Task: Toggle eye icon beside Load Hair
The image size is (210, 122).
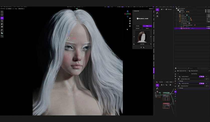Action: pos(151,44)
